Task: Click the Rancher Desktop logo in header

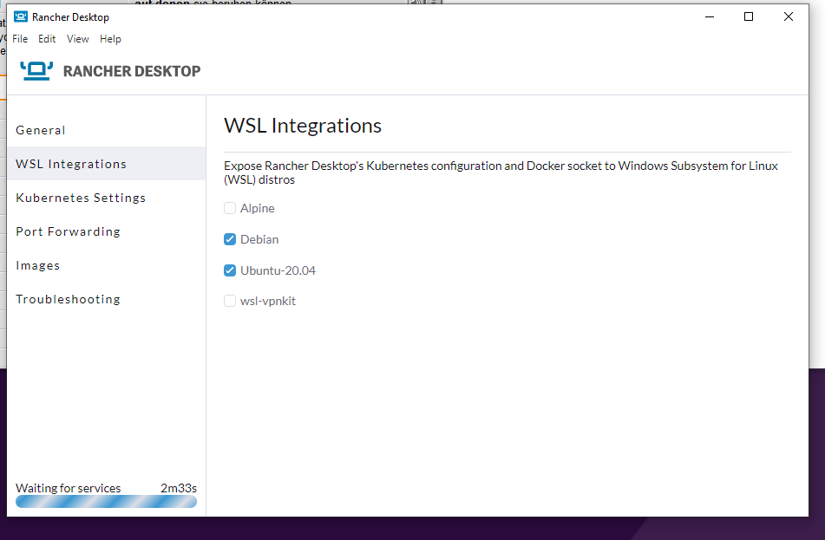Action: pyautogui.click(x=36, y=71)
